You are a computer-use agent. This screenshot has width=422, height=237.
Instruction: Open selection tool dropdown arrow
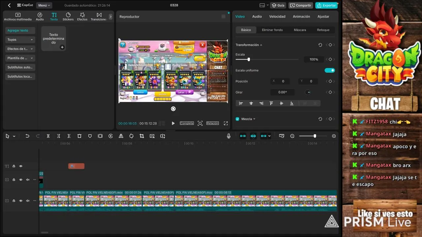14,136
